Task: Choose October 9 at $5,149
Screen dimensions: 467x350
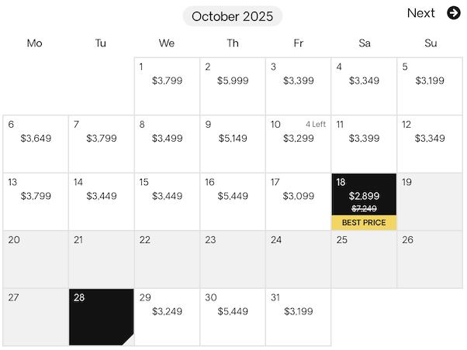Action: pos(233,144)
